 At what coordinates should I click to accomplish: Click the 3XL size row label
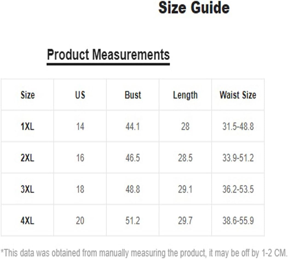pyautogui.click(x=27, y=189)
